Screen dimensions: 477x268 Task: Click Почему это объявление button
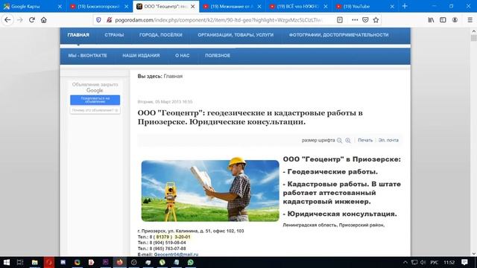(x=95, y=110)
